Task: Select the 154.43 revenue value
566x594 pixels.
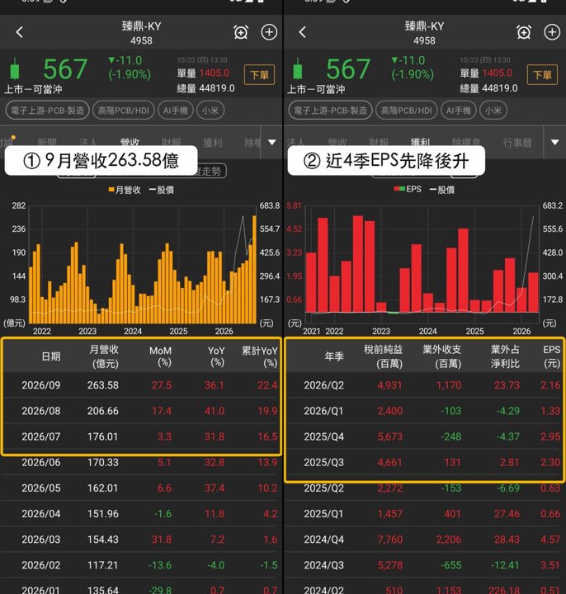Action: [102, 540]
